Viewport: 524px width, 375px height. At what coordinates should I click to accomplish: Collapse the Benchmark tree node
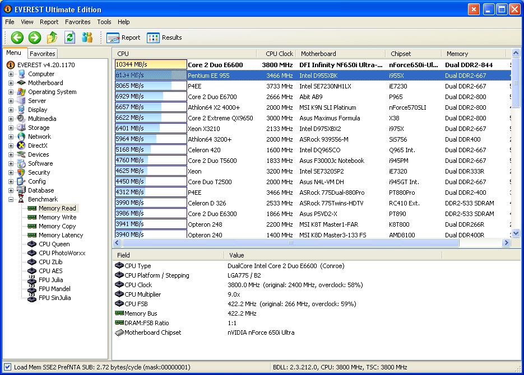click(x=11, y=199)
